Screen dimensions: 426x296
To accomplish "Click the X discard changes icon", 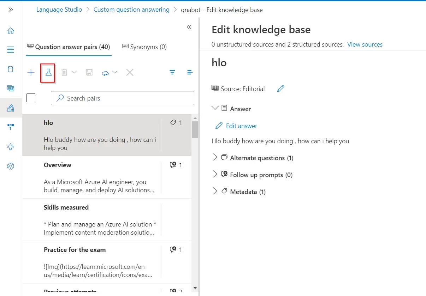I will click(x=130, y=73).
